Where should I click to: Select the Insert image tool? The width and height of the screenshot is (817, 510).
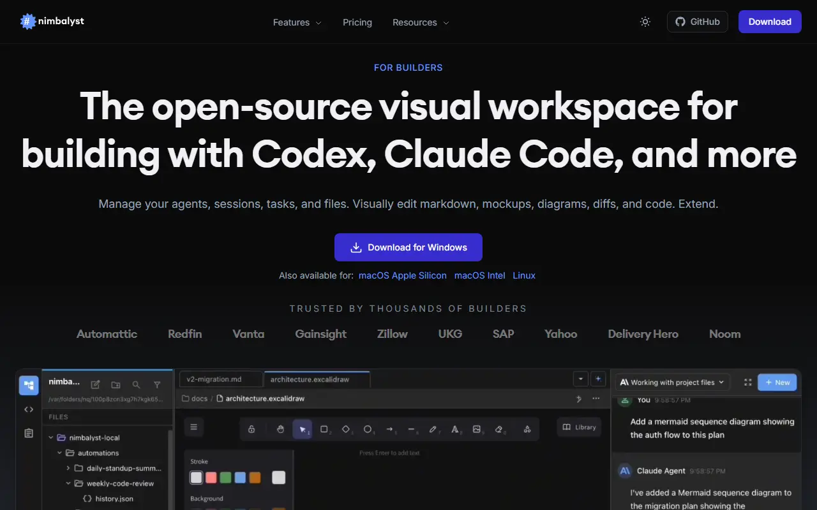[477, 429]
